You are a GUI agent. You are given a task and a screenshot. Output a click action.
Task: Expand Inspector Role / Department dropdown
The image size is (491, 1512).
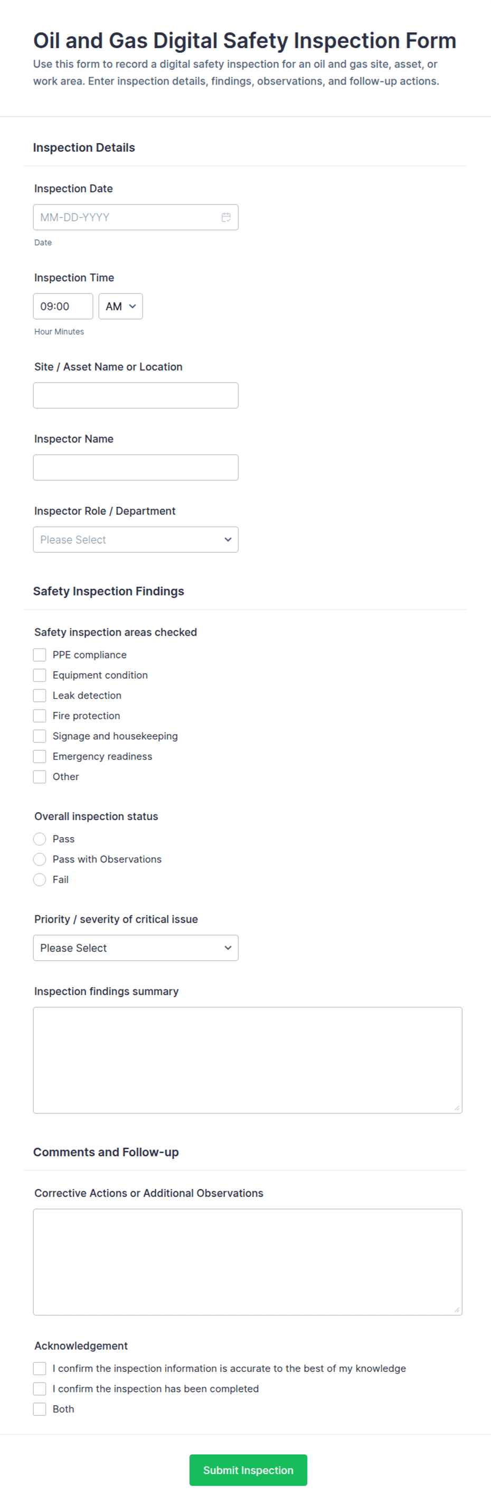pyautogui.click(x=136, y=540)
